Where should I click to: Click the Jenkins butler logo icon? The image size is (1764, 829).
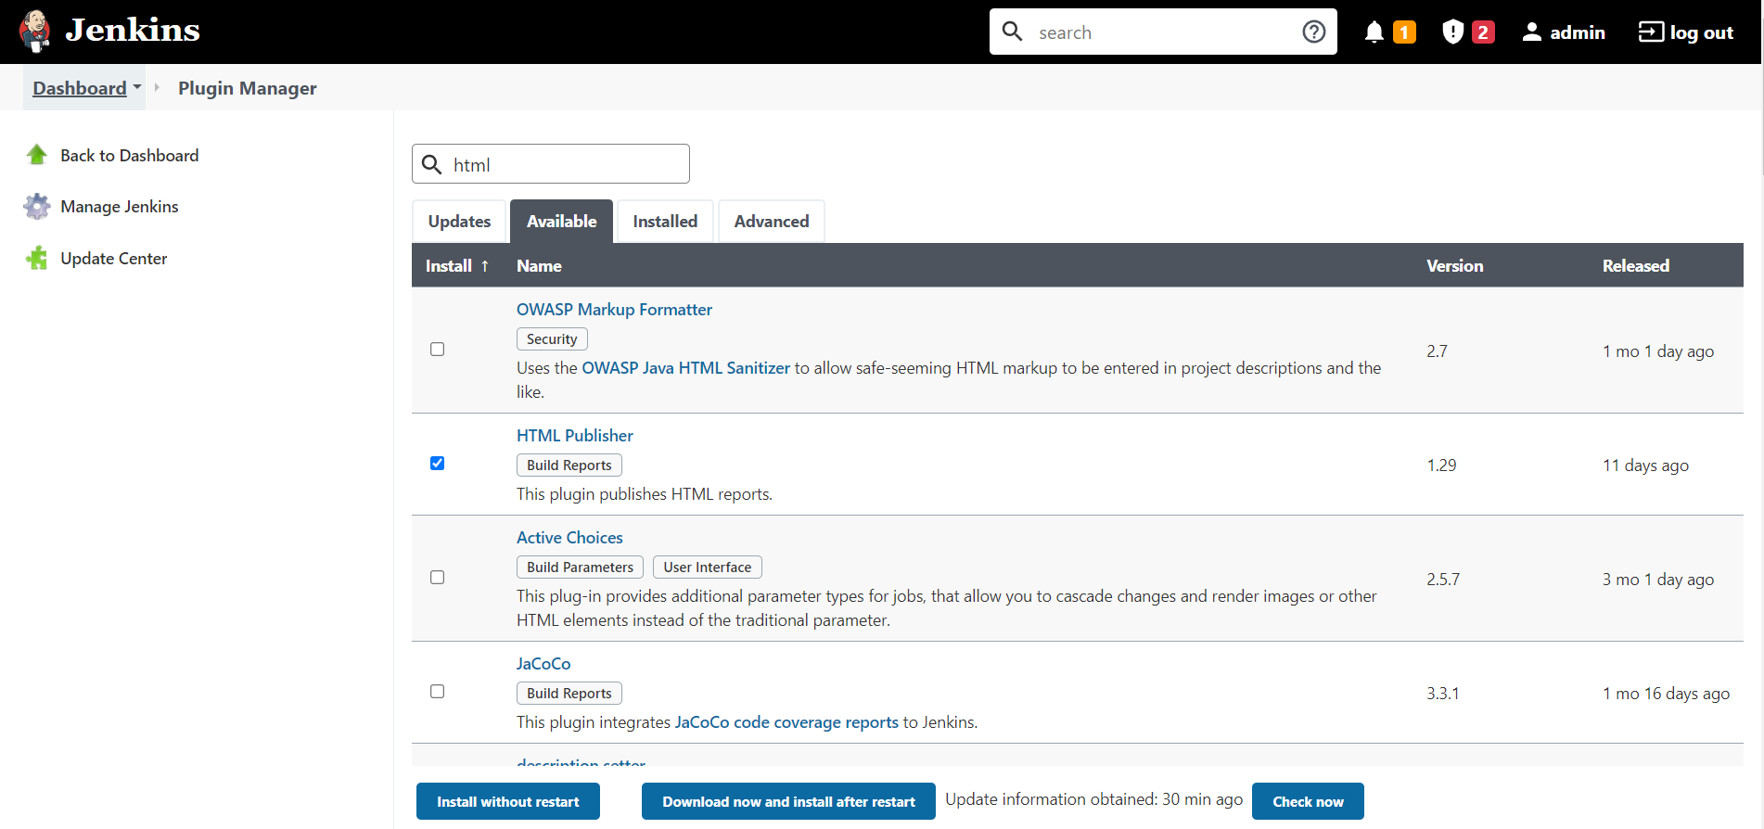tap(35, 32)
